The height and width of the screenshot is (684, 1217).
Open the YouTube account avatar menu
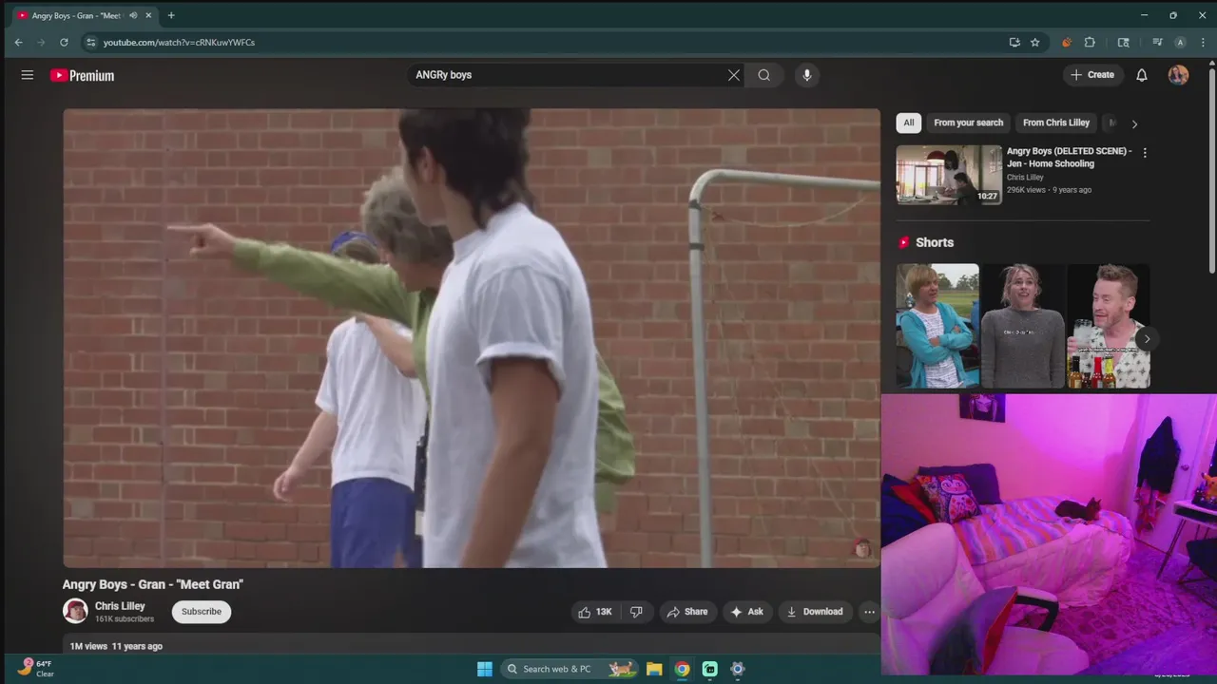pos(1178,75)
